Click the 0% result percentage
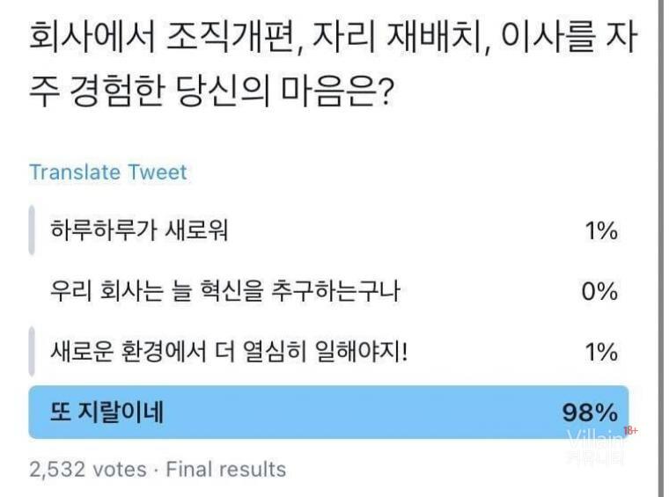The height and width of the screenshot is (497, 669). (599, 292)
